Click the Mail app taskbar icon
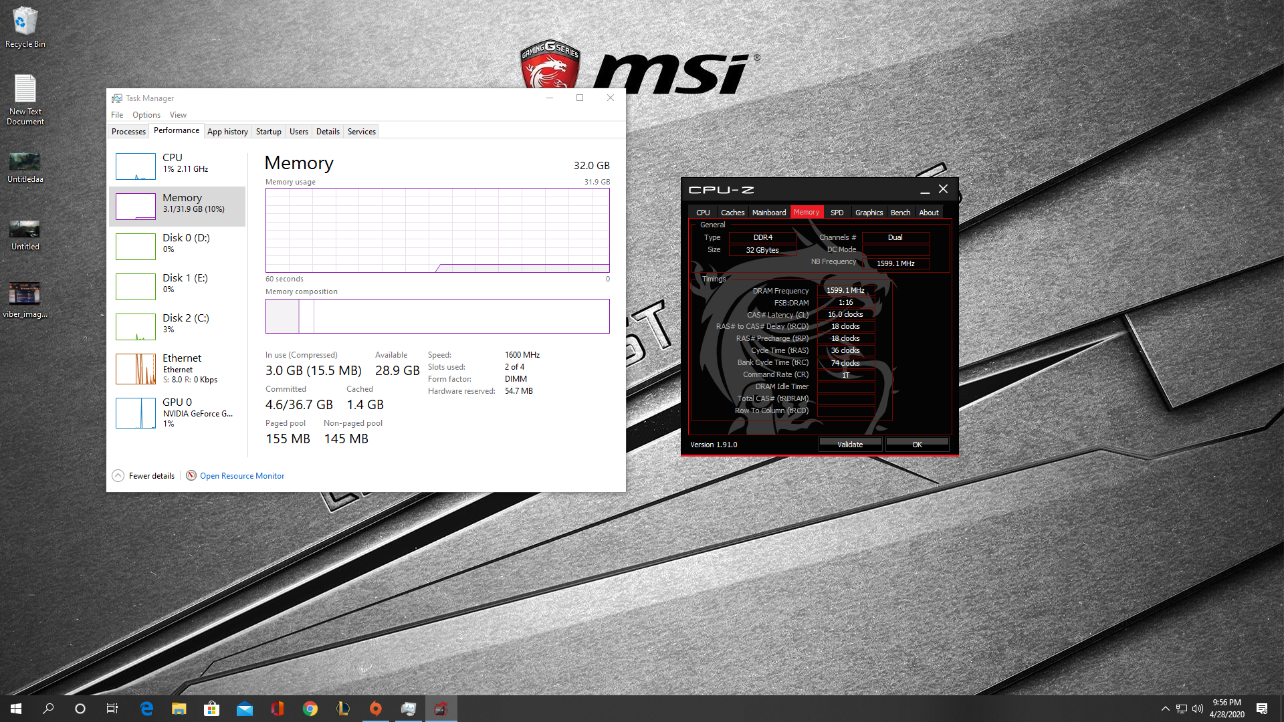The height and width of the screenshot is (722, 1284). [x=244, y=709]
